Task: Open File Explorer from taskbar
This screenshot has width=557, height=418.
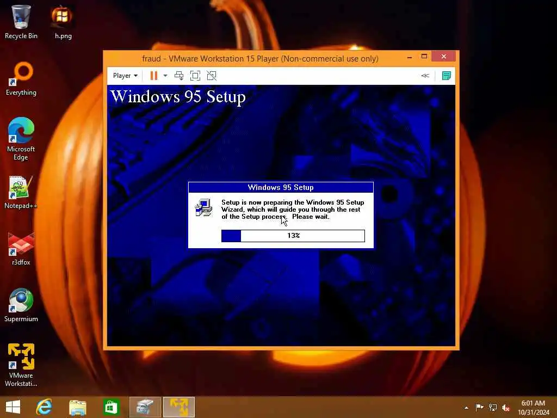Action: coord(78,407)
